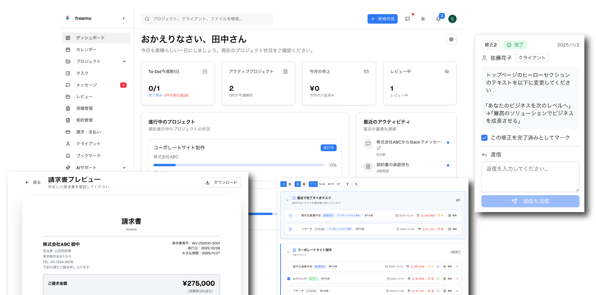The height and width of the screenshot is (295, 596).
Task: Expand AIサポート sidebar submenu
Action: pos(124,168)
